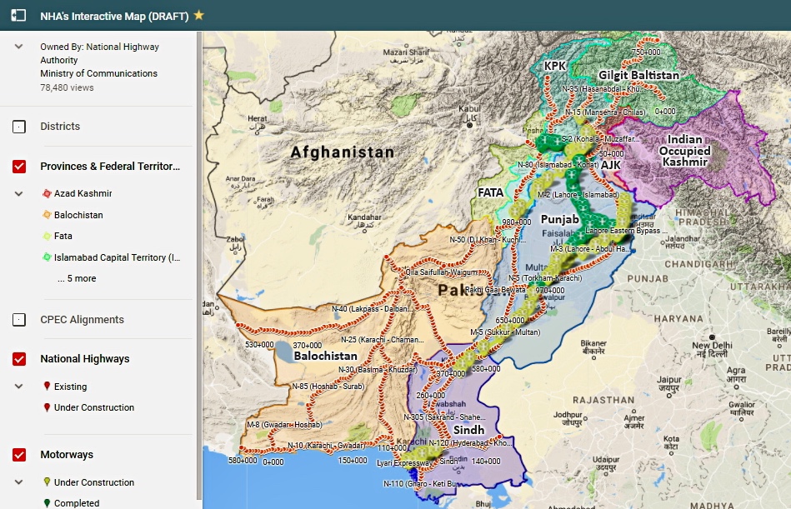Screen dimensions: 791x509
Task: Click the Completed motorways green pin icon
Action: pos(47,503)
